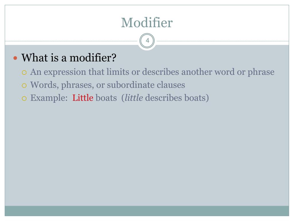The width and height of the screenshot is (294, 221).
Task: Select the hollow bullet before Words, phrases
Action: (24, 85)
